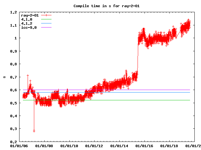Click the chart title 'Compile time in s for ray-2-01'

coord(100,6)
